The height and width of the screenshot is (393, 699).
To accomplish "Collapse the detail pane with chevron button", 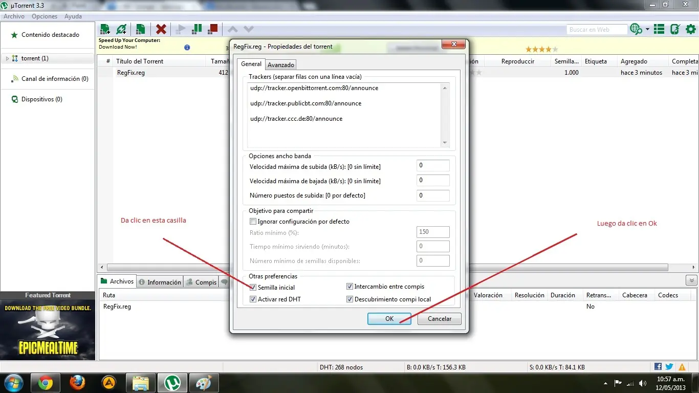I will tap(691, 280).
